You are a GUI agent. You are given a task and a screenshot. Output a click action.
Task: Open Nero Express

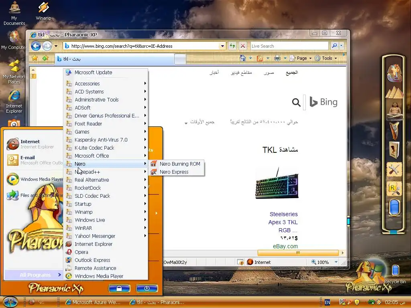pyautogui.click(x=177, y=172)
